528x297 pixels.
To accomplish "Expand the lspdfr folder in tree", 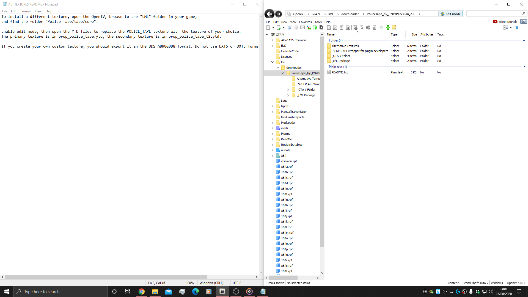I will [x=273, y=106].
